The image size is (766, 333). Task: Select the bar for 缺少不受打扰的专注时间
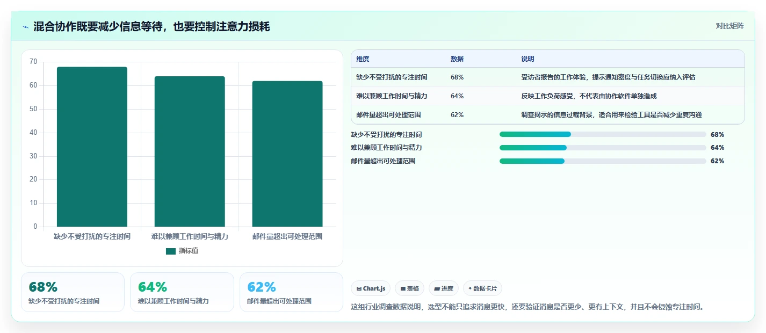point(92,147)
